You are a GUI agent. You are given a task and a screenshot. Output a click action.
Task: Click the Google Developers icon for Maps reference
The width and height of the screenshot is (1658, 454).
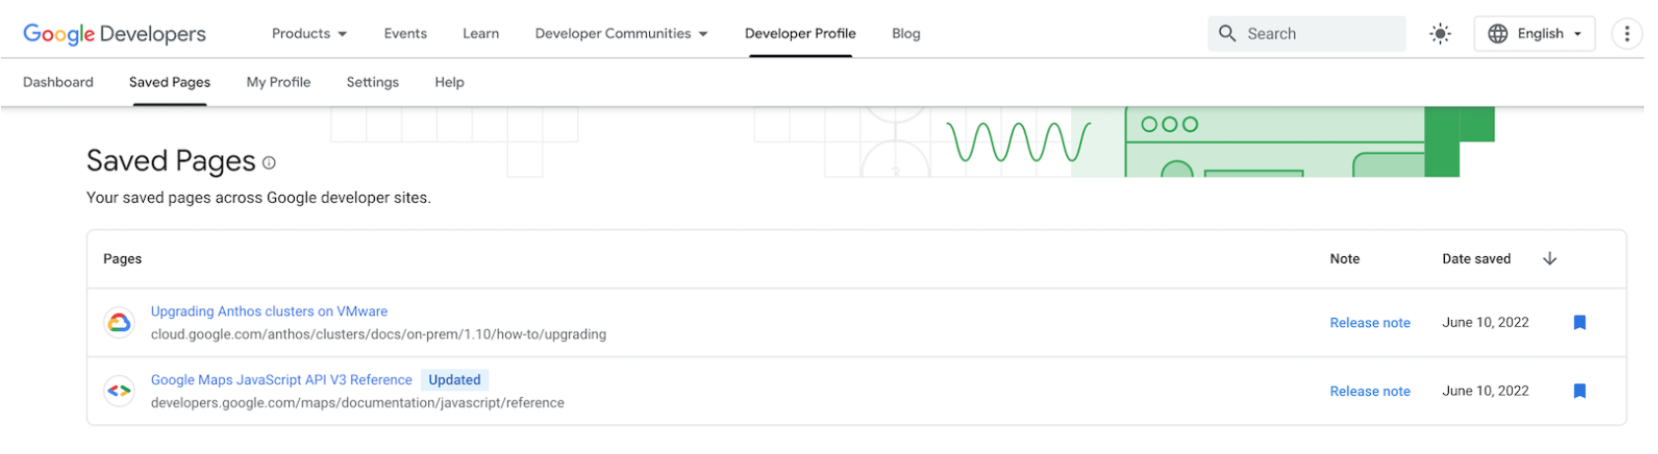pyautogui.click(x=119, y=391)
